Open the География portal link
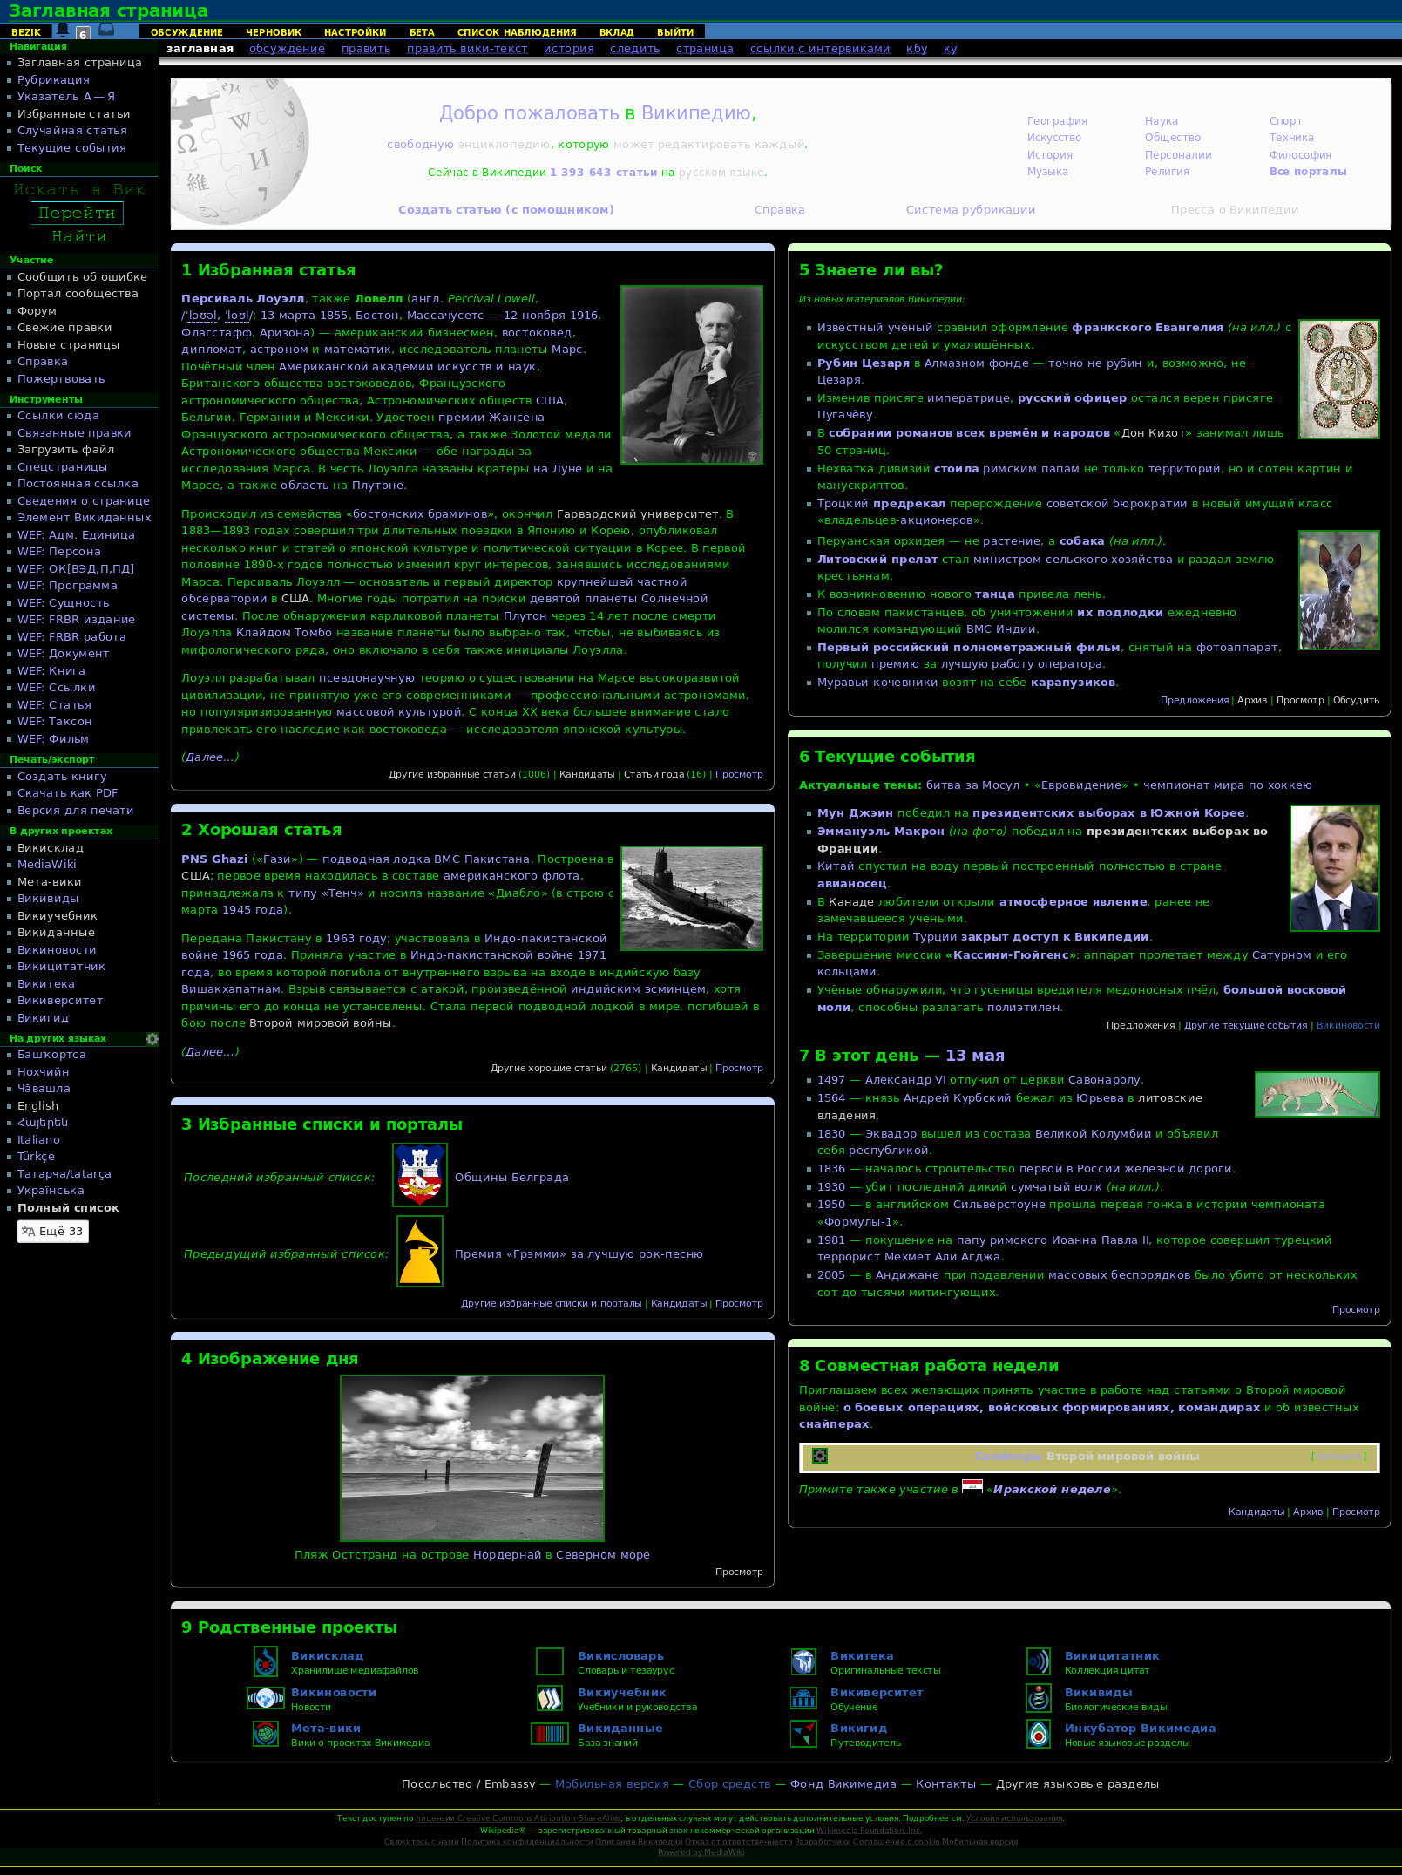1402x1875 pixels. tap(1057, 121)
